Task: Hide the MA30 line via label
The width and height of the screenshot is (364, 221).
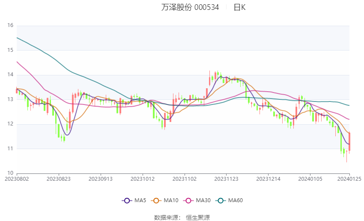Action: 203,200
